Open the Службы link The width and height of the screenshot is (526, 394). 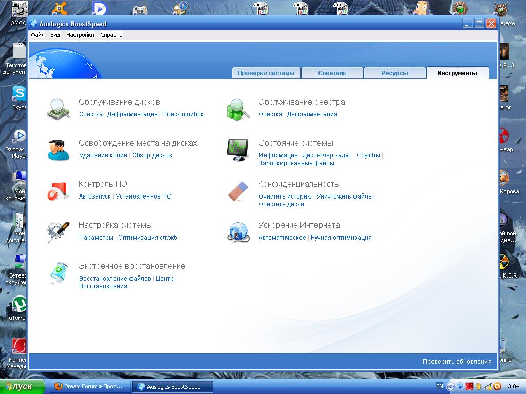pos(368,155)
